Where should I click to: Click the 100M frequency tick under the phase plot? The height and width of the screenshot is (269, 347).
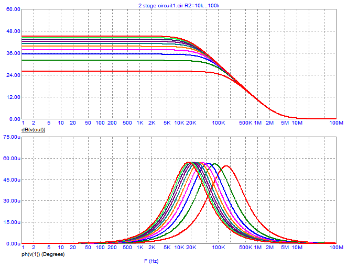[x=337, y=248]
